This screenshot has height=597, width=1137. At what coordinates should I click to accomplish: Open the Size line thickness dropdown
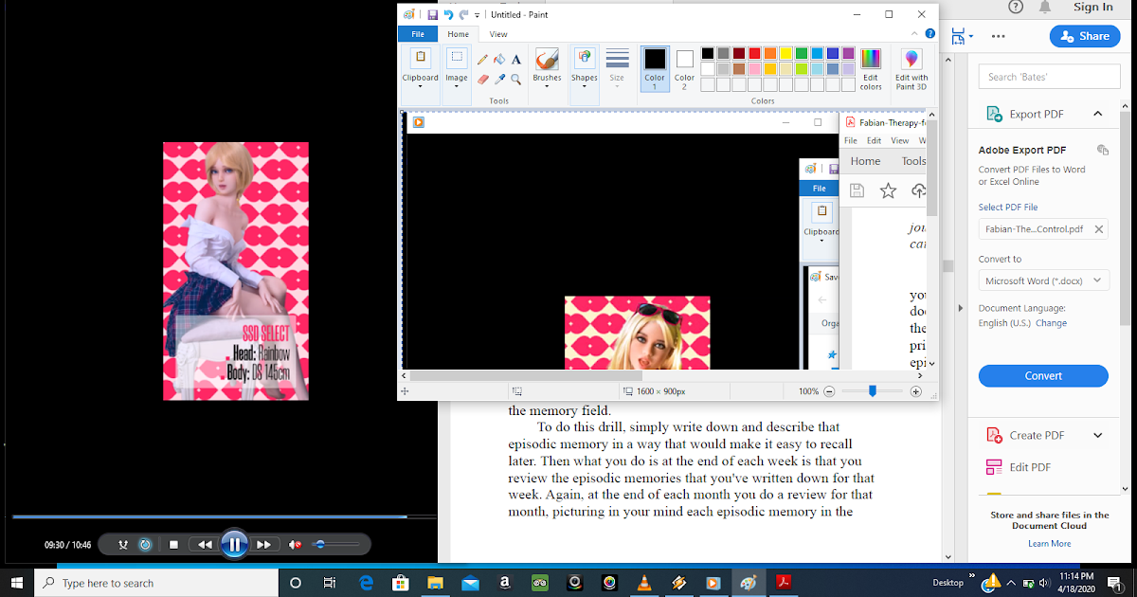point(617,68)
